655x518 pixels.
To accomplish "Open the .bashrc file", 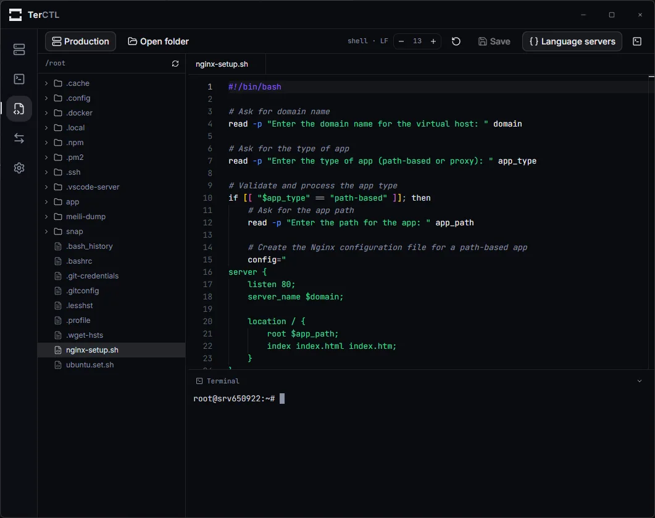I will click(112, 261).
